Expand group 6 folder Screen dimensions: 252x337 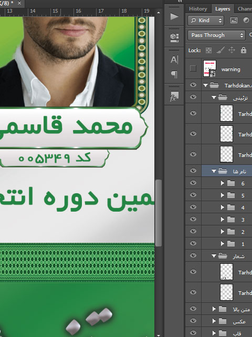pos(222,183)
